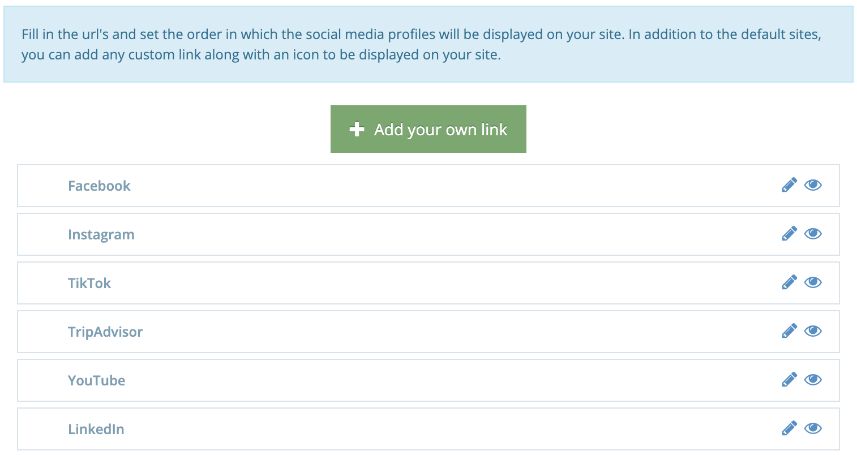Click the Facebook label
Image resolution: width=857 pixels, height=455 pixels.
point(99,186)
